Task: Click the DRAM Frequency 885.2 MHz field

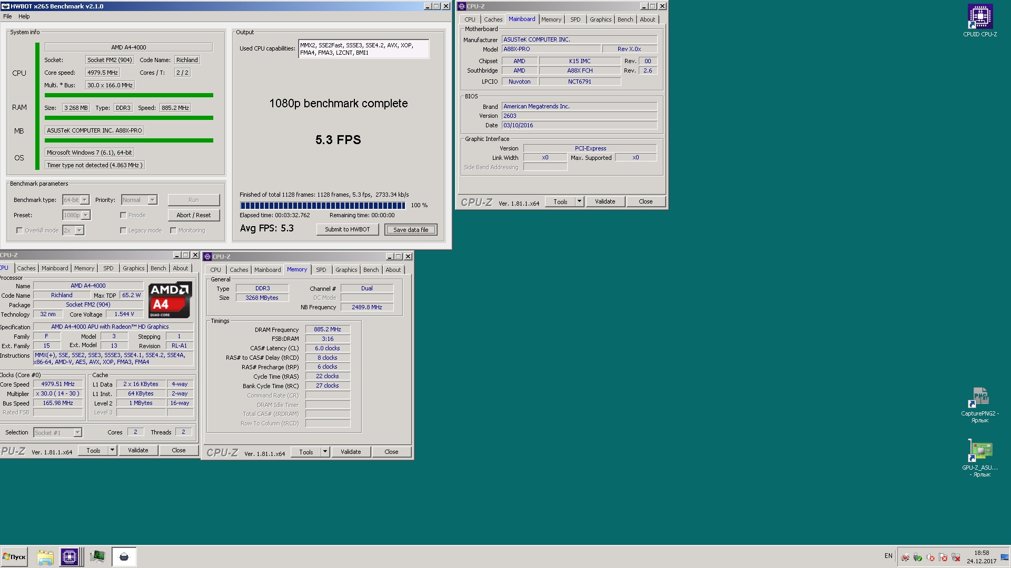Action: 328,329
